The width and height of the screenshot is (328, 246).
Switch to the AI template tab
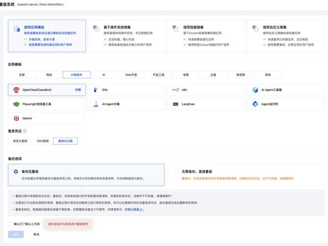coord(104,75)
